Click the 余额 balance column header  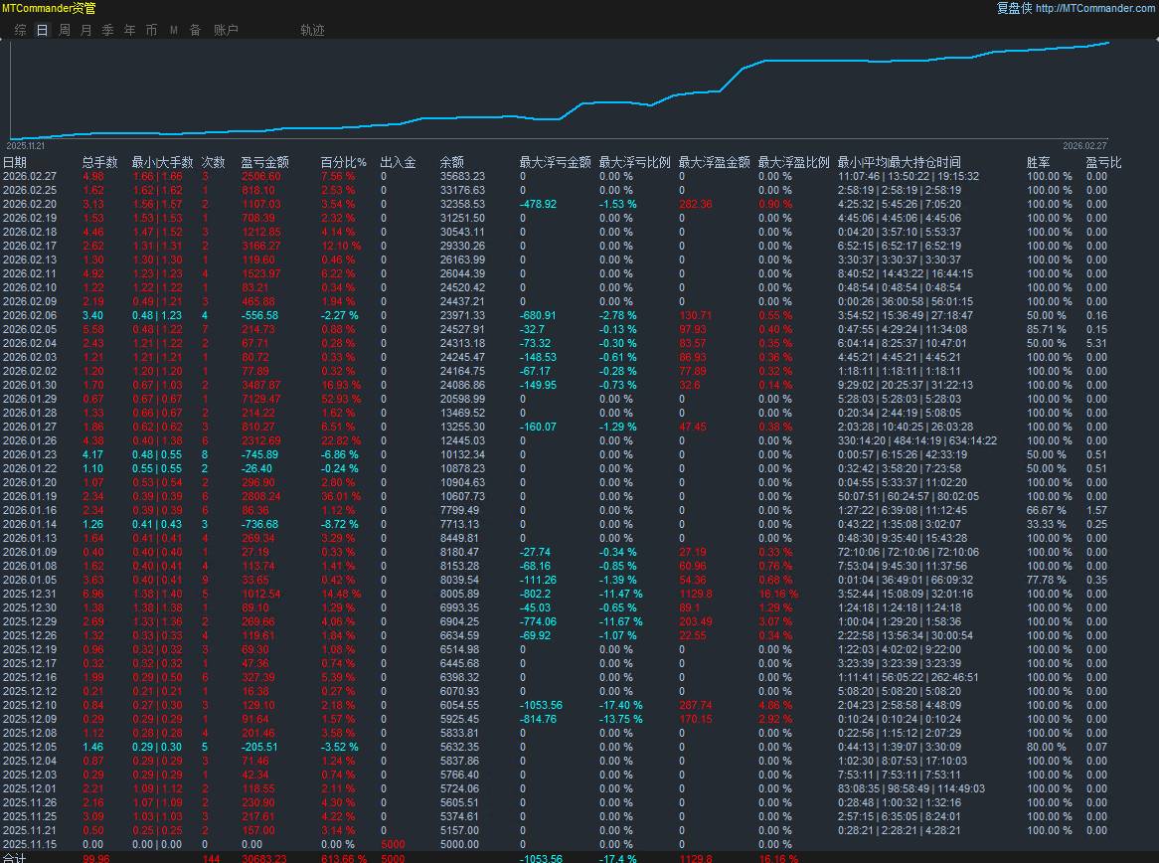451,162
